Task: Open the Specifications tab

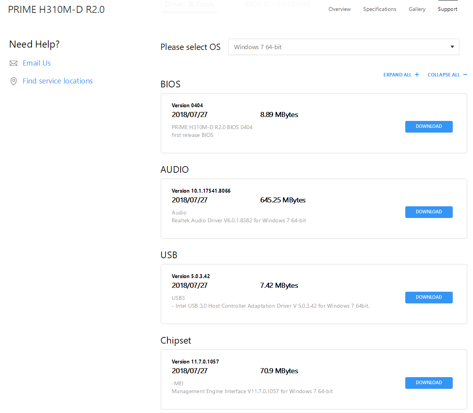Action: (x=380, y=9)
